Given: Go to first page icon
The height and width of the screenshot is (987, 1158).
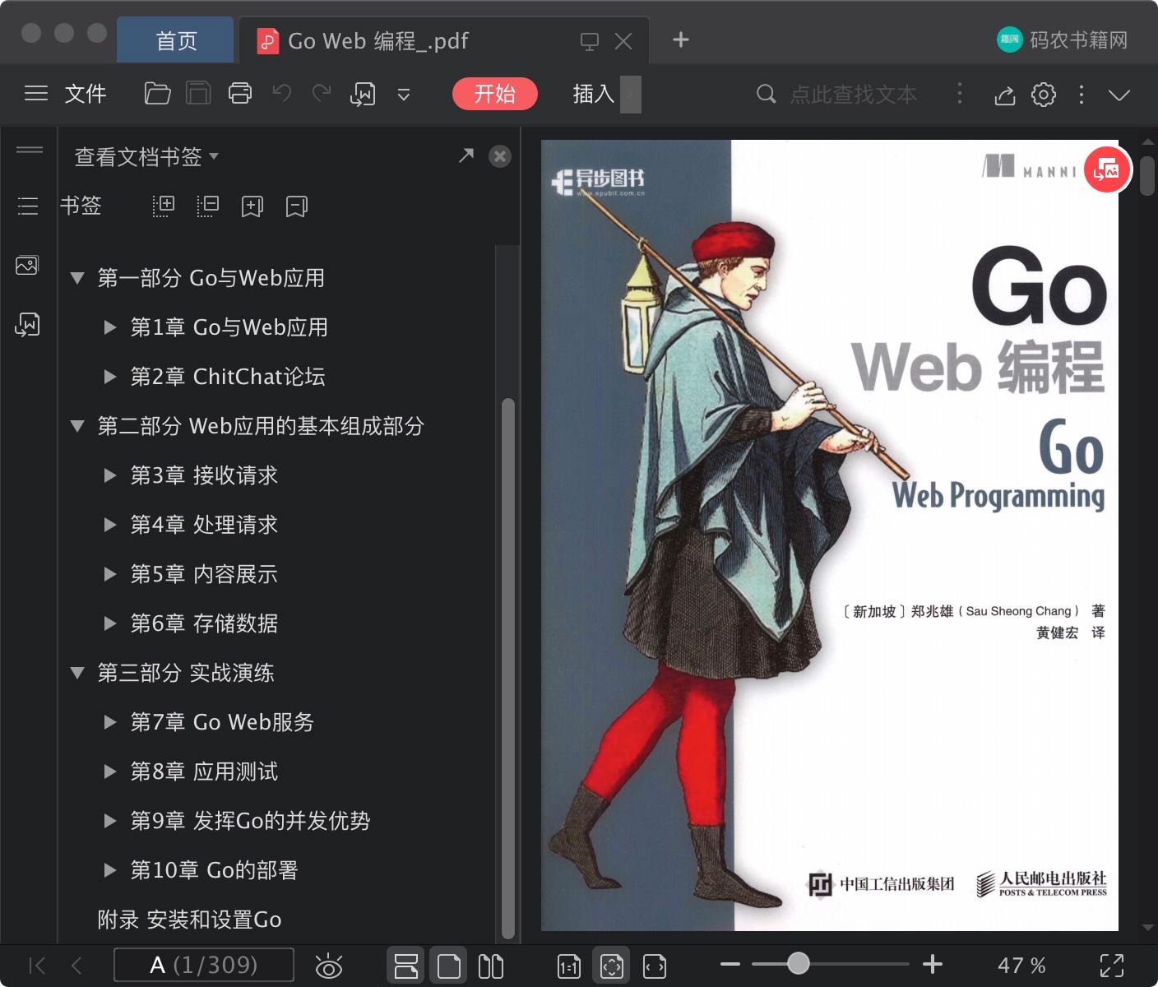Looking at the screenshot, I should click(37, 965).
